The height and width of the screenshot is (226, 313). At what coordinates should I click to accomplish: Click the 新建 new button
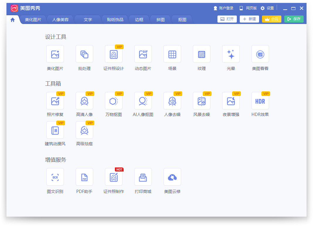pos(249,19)
